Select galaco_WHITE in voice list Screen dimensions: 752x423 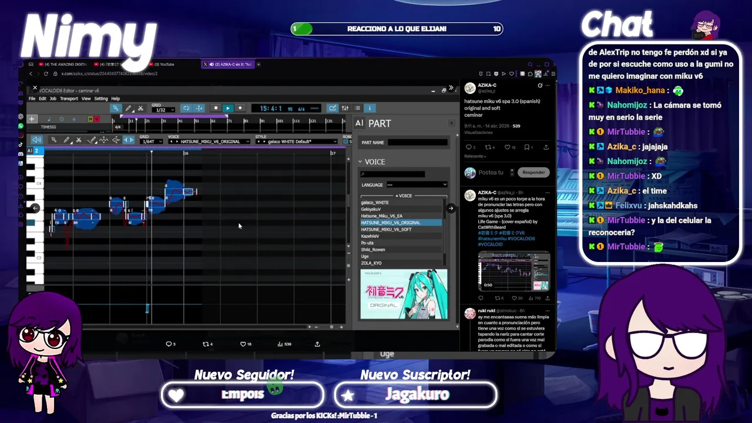point(401,203)
